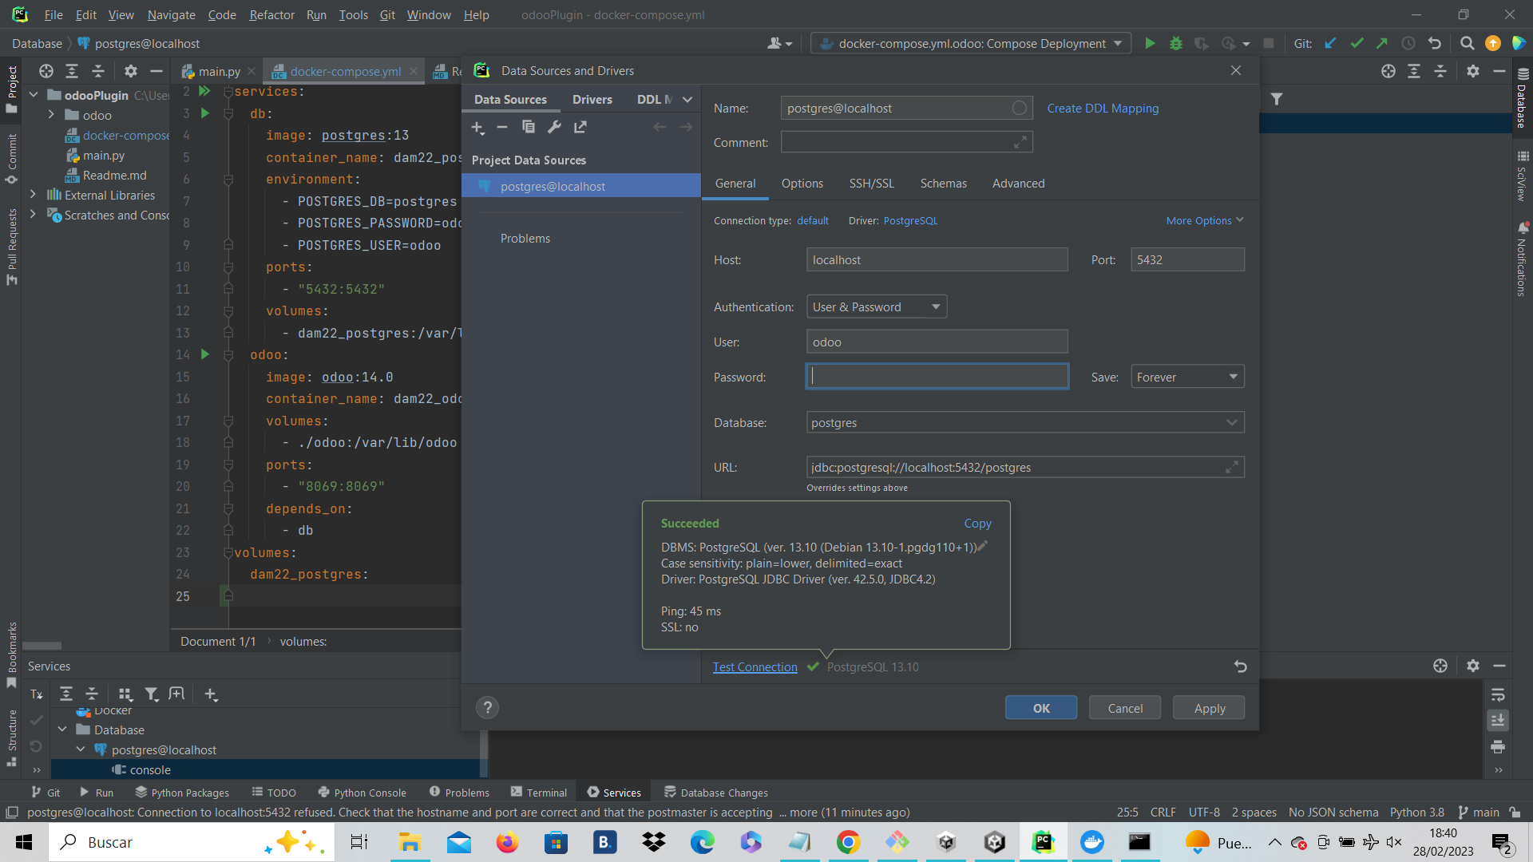Open Firefox from the Windows taskbar

(x=507, y=842)
